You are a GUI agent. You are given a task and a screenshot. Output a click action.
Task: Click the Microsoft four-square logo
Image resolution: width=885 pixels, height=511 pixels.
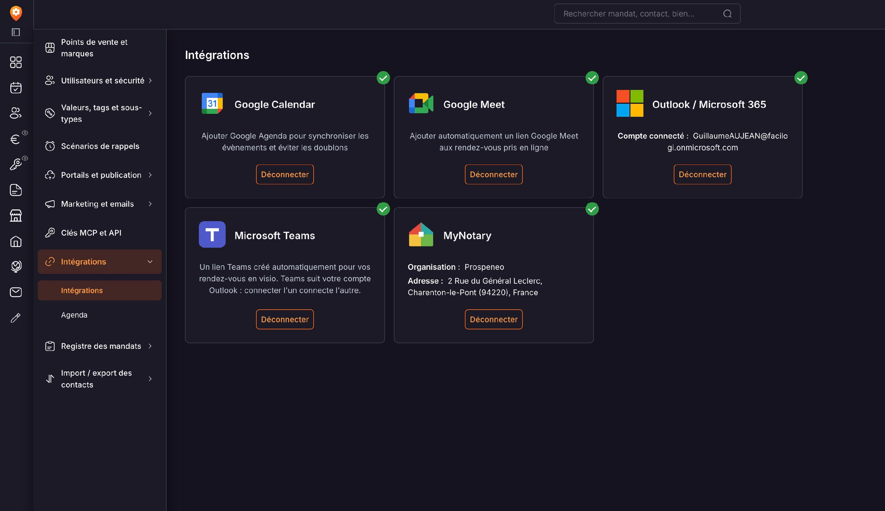[630, 103]
